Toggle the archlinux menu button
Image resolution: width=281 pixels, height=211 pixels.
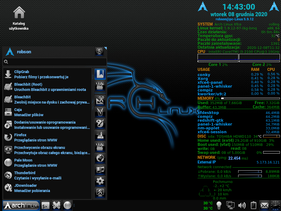[21, 206]
